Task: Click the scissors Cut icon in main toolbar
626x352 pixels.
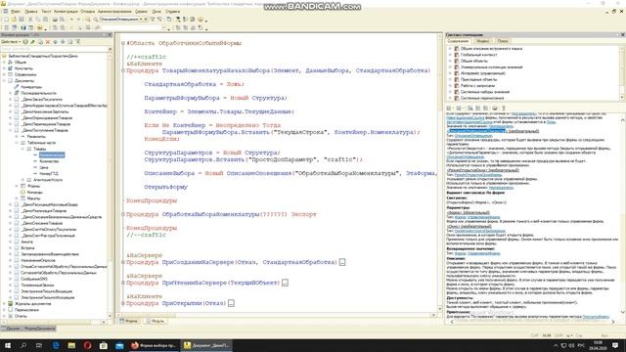Action: coord(30,20)
